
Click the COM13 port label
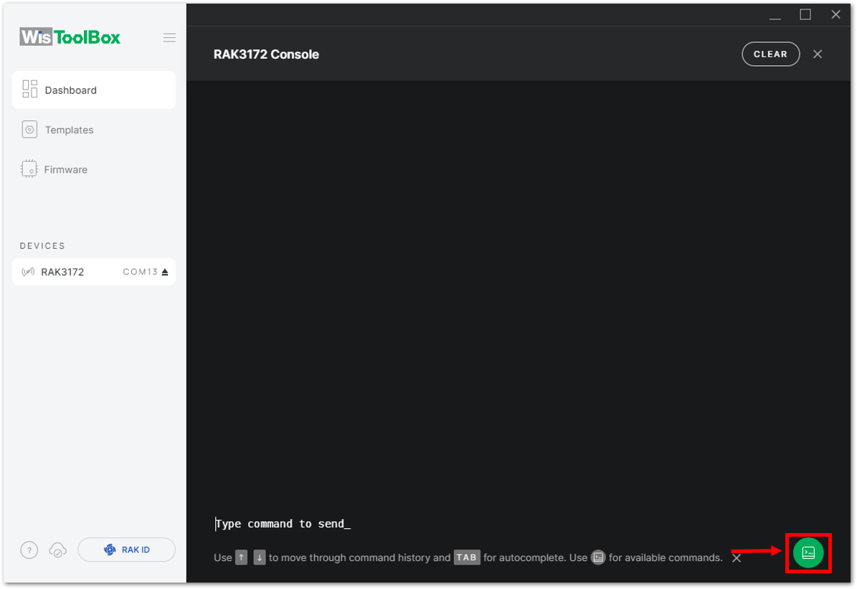(140, 272)
